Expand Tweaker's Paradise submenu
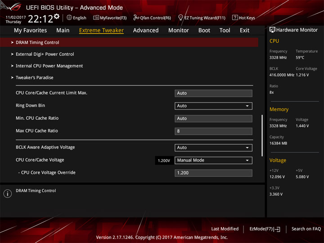This screenshot has width=324, height=243. tap(34, 78)
